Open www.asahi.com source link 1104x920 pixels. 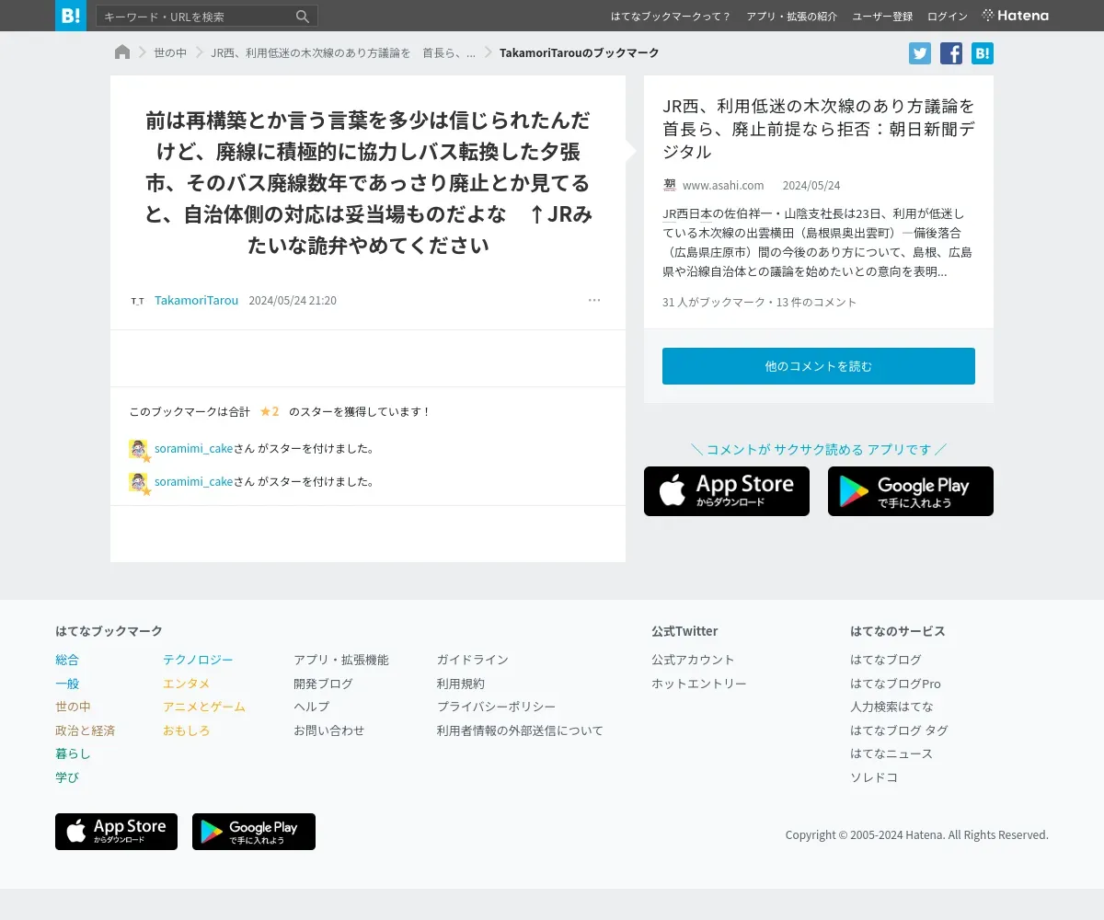723,185
